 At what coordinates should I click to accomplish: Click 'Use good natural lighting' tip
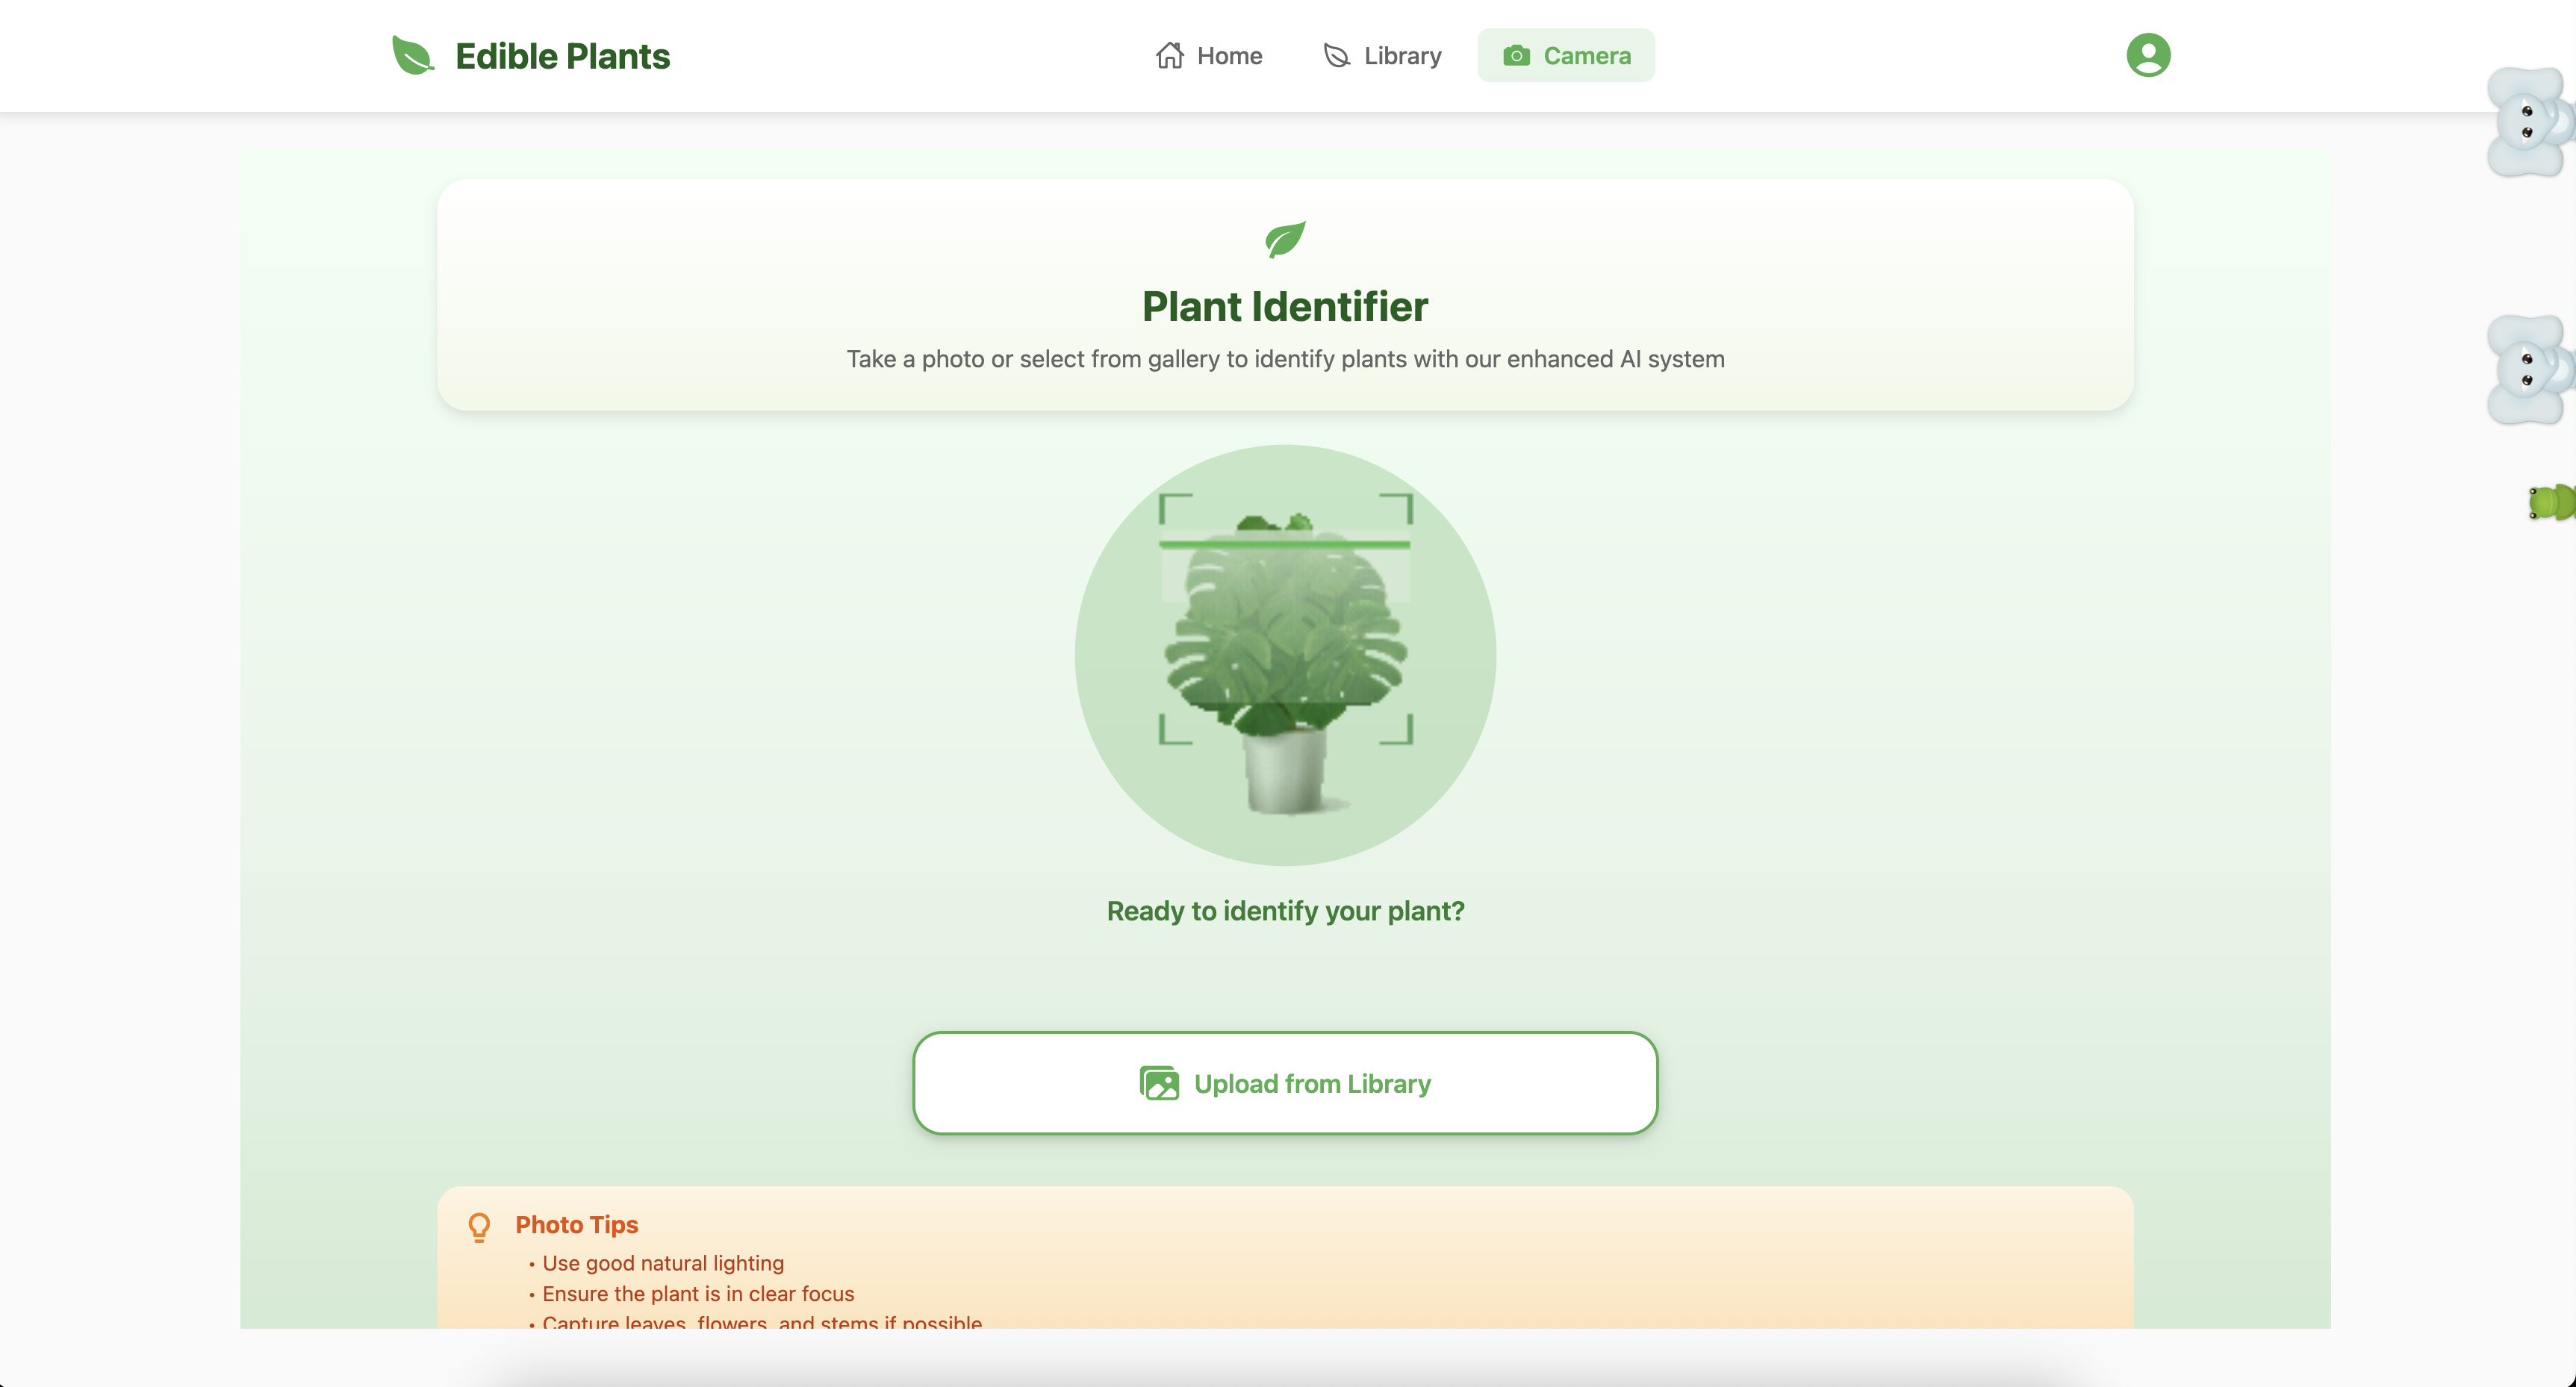point(662,1263)
